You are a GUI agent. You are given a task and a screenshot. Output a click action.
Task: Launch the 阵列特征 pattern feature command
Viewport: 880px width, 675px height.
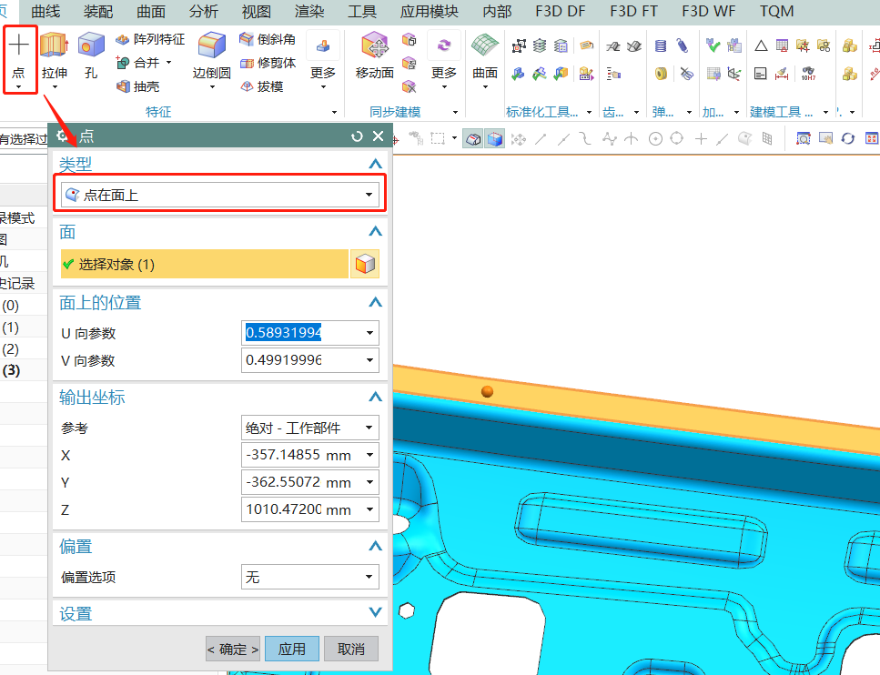point(150,39)
